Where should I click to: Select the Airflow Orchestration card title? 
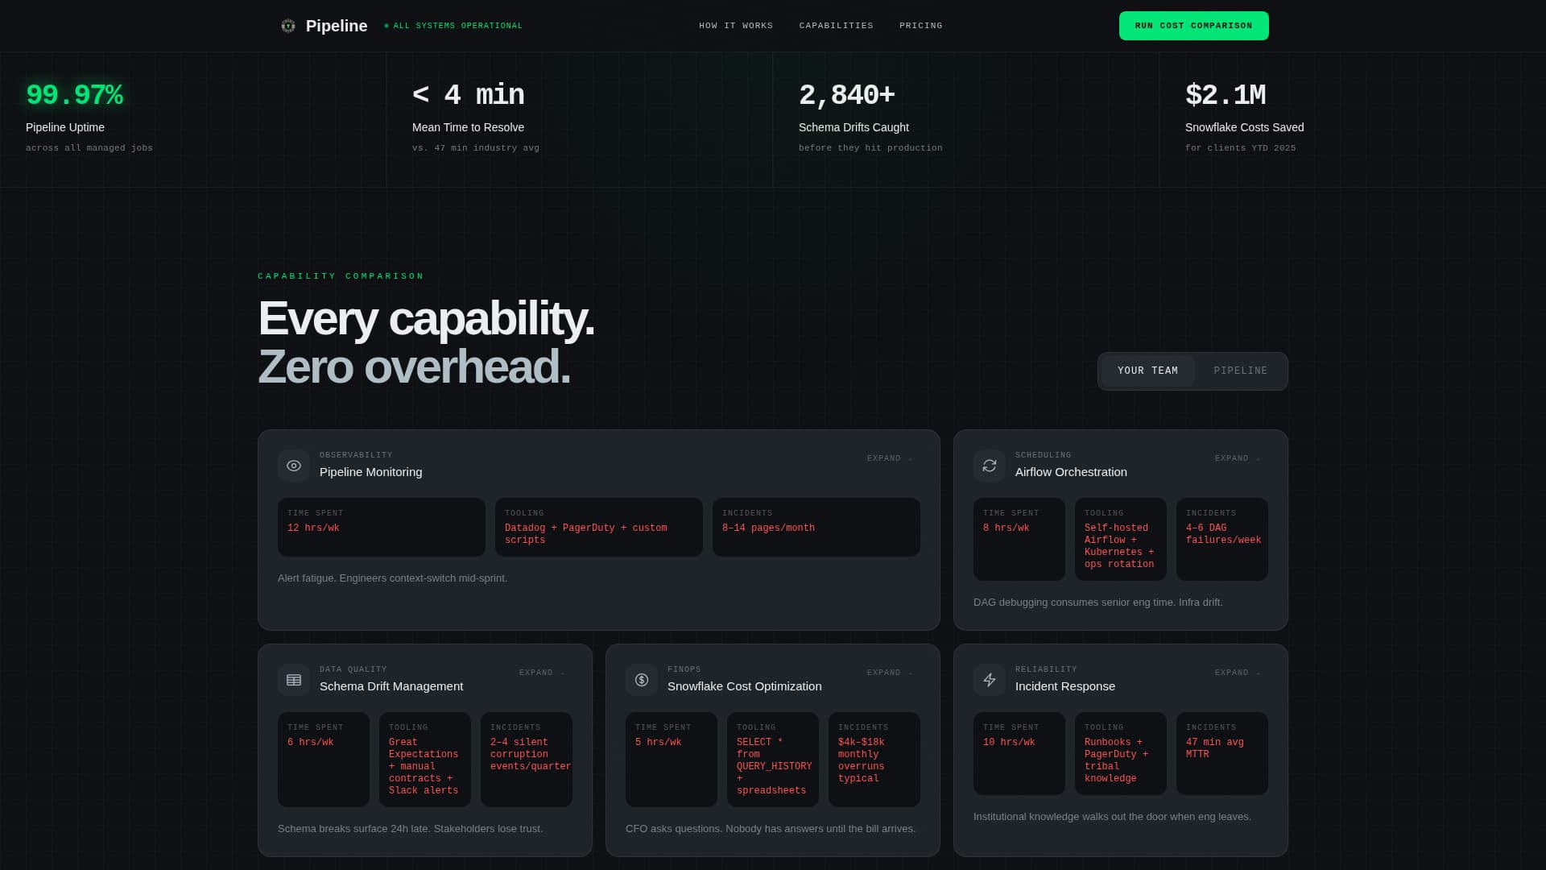[x=1071, y=472]
